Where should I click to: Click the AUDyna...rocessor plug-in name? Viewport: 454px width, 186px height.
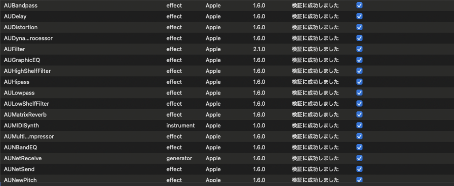pos(28,38)
